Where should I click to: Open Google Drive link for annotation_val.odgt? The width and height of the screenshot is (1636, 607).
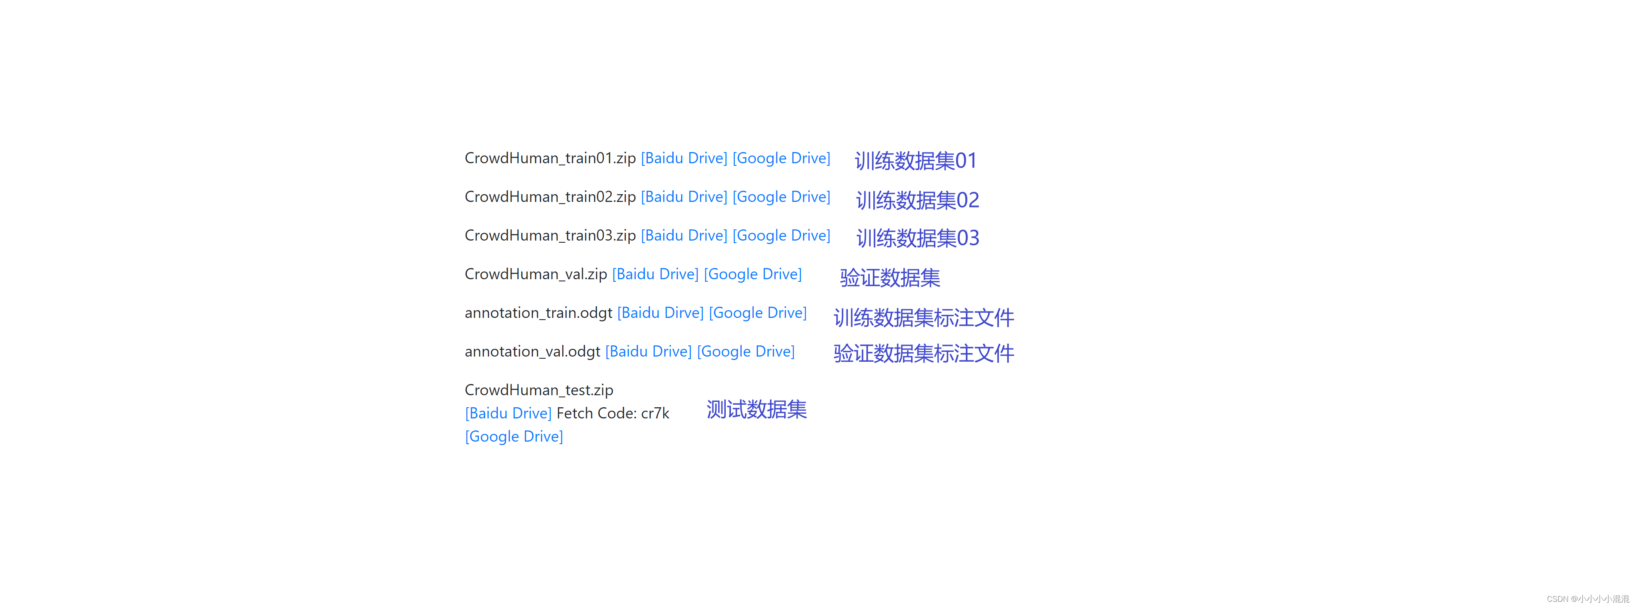746,351
